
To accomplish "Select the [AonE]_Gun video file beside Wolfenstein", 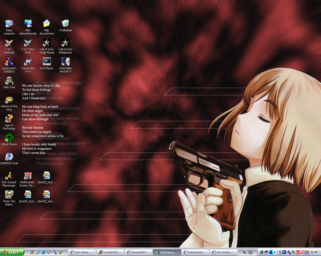I will coord(47,177).
